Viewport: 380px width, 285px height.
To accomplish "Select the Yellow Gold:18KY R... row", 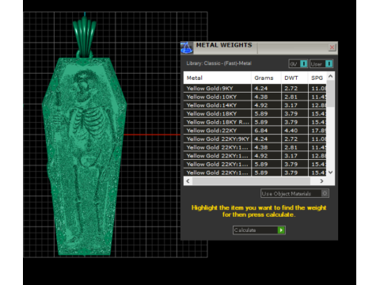I will (255, 122).
